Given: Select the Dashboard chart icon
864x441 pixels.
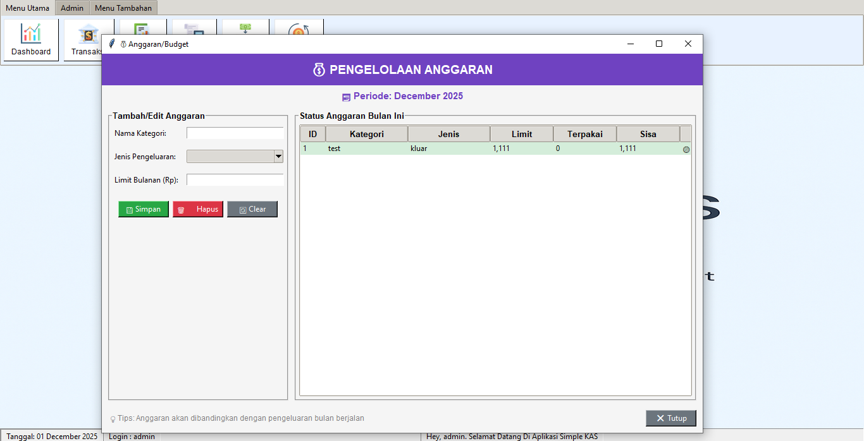Looking at the screenshot, I should [x=30, y=33].
